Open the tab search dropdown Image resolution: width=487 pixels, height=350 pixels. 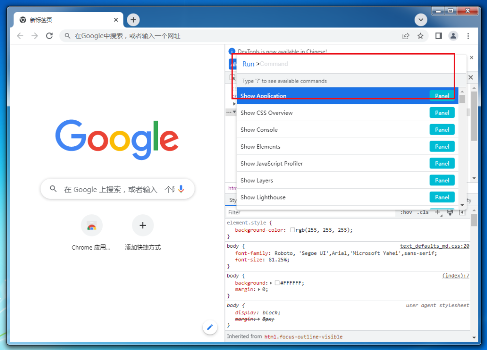point(421,20)
